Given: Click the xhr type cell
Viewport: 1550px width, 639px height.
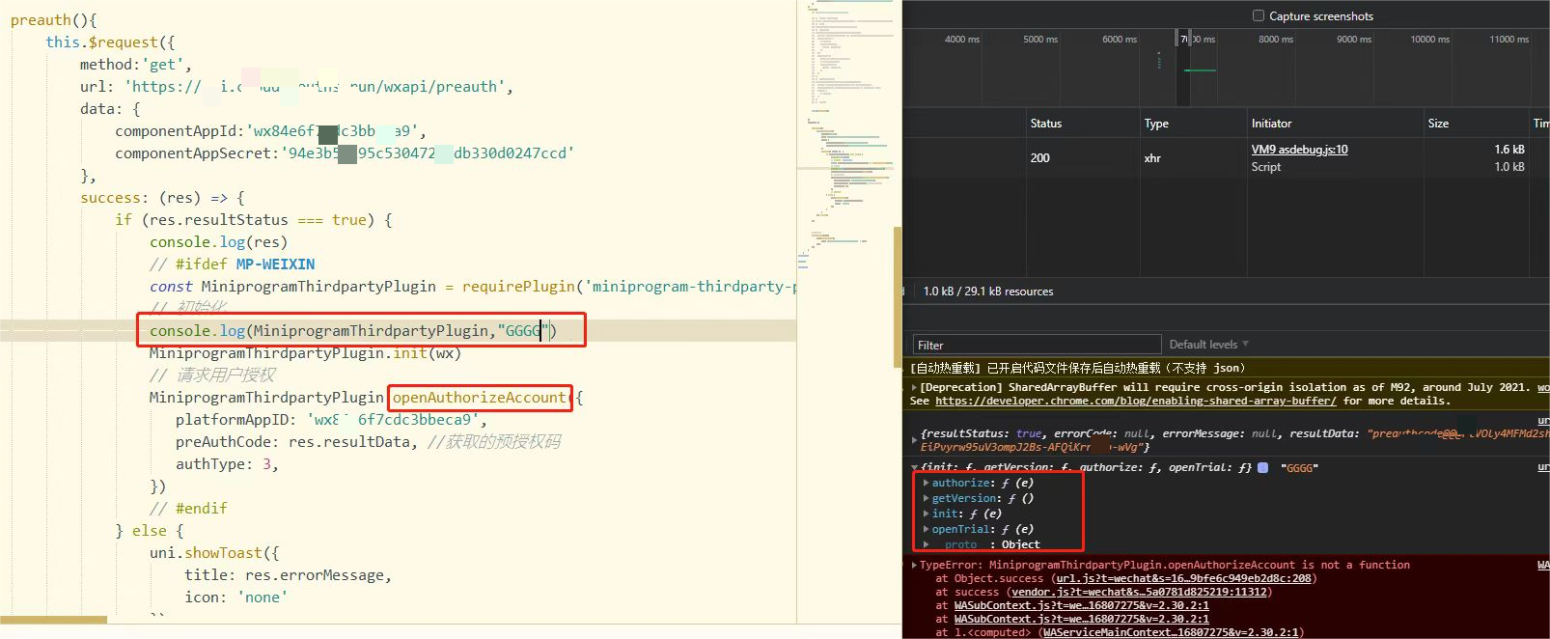Looking at the screenshot, I should coord(1152,158).
